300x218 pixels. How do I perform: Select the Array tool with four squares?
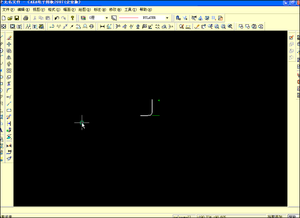click(x=9, y=71)
